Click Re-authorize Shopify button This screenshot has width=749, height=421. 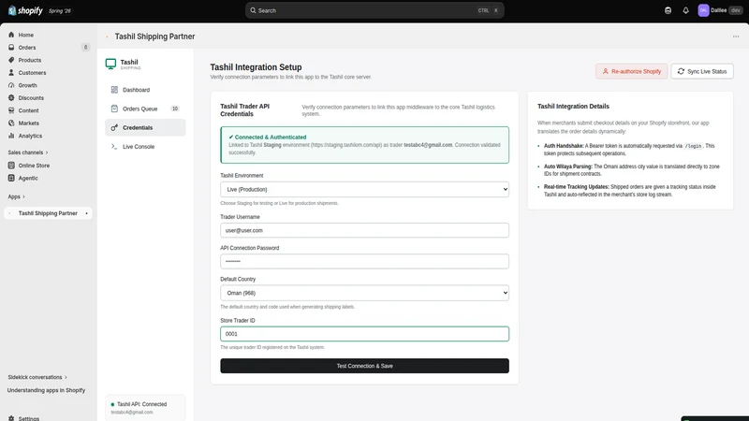point(631,72)
